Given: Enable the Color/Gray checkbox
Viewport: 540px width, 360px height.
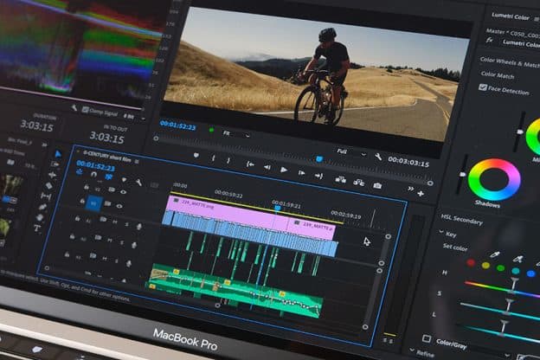Looking at the screenshot, I should (427, 338).
